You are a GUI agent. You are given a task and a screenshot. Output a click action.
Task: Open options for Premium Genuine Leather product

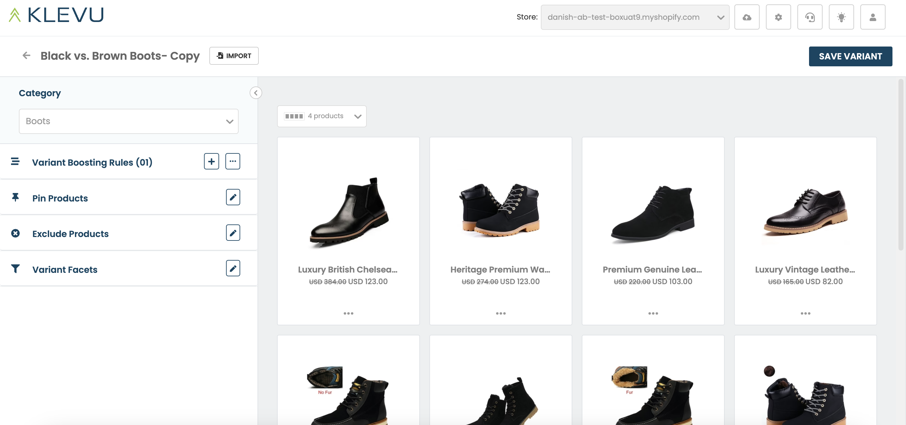pos(653,313)
